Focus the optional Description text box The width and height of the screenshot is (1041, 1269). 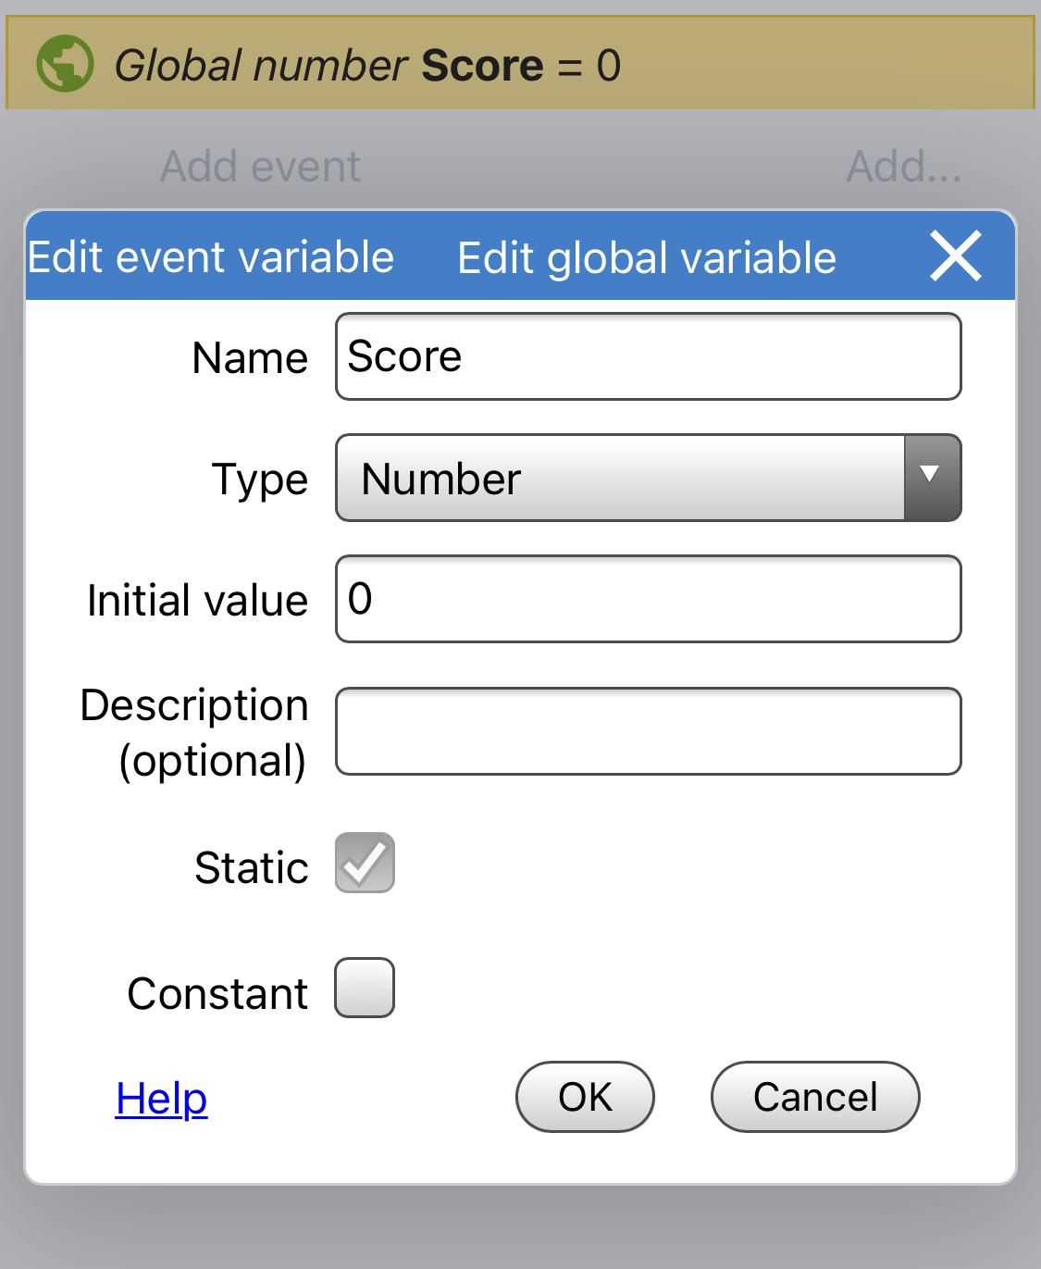click(649, 731)
